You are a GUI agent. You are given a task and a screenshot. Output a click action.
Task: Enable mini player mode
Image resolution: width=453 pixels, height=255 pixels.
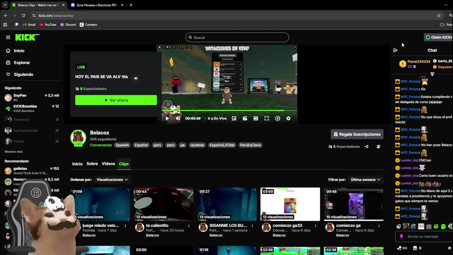coord(234,118)
